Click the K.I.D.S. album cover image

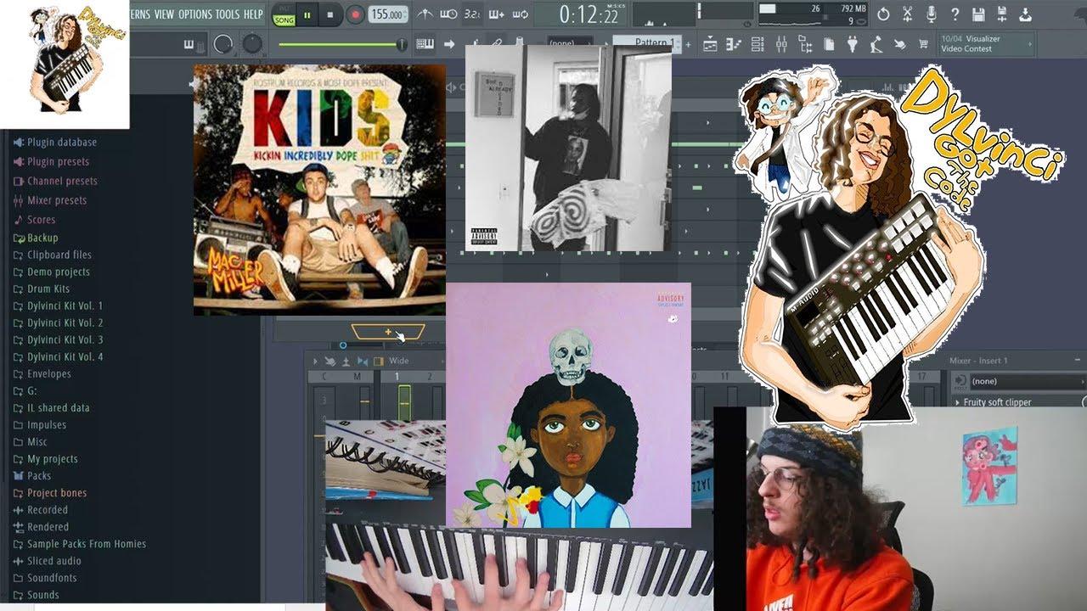coord(319,190)
